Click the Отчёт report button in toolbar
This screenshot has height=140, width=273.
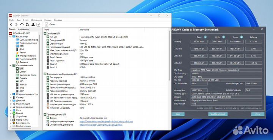tap(50, 25)
